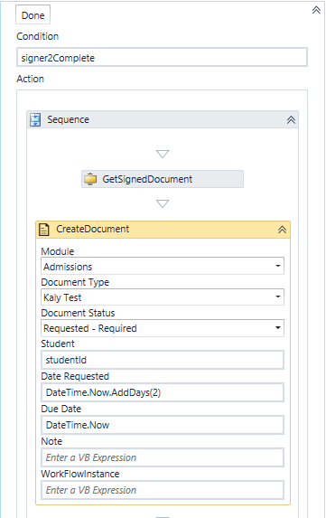
Task: Open the Module dropdown showing Admissions
Action: pos(163,266)
